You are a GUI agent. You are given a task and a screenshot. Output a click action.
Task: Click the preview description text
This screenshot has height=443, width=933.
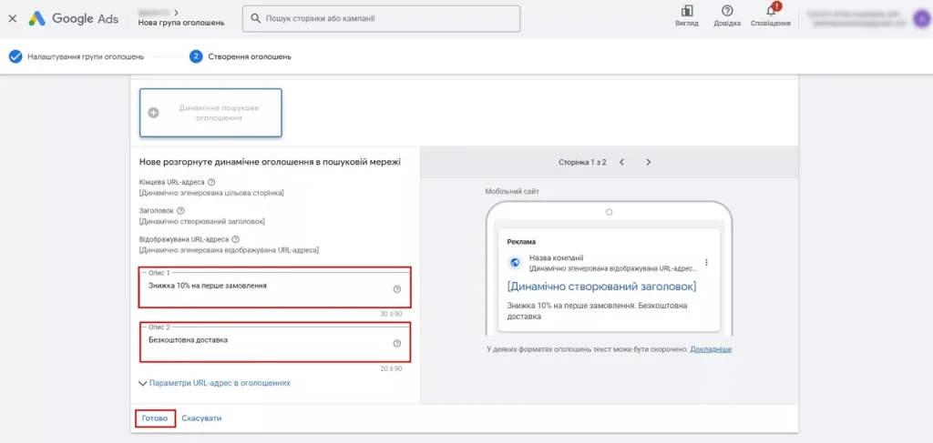pos(598,310)
